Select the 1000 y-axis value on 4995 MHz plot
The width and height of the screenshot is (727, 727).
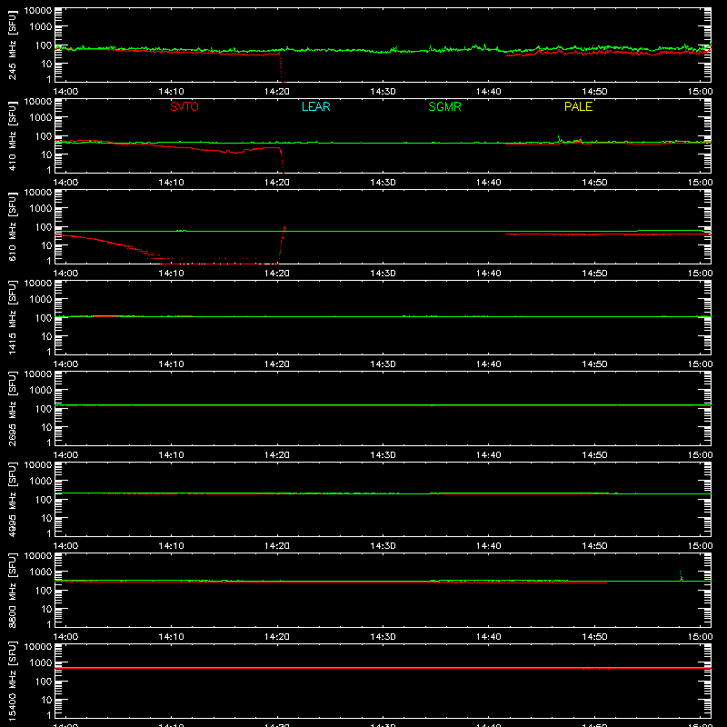pos(41,481)
